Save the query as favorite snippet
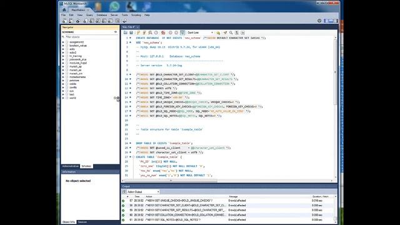 218,32
